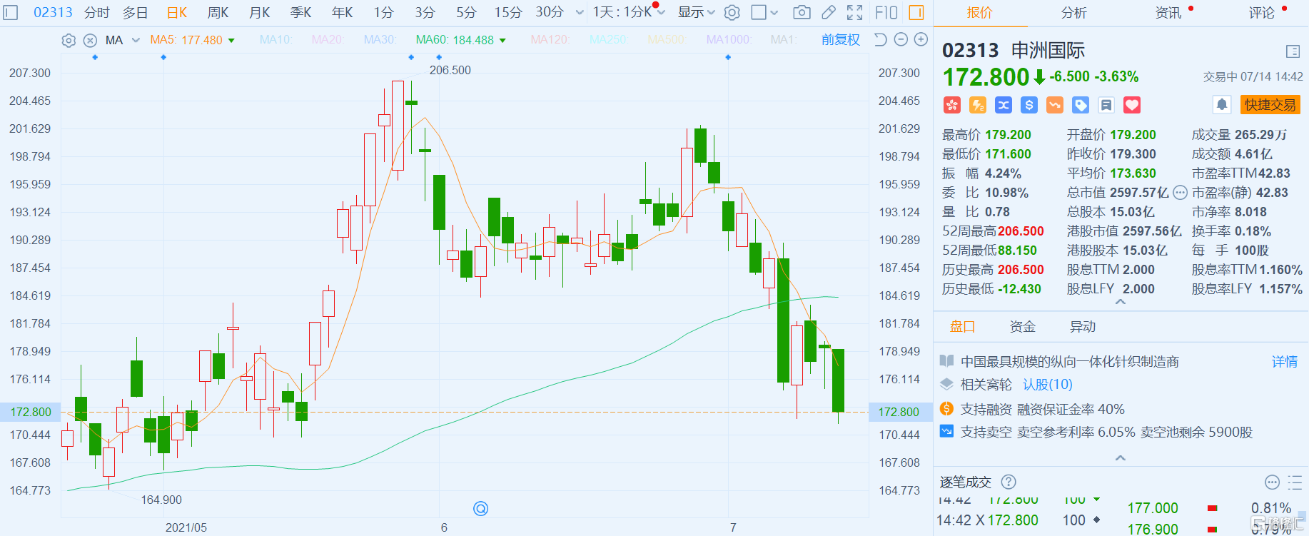Toggle the left sidebar panel icon

click(10, 12)
